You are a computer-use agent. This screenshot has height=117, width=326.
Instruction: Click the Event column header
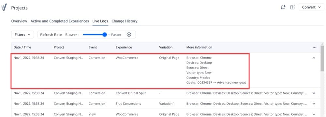pos(93,47)
